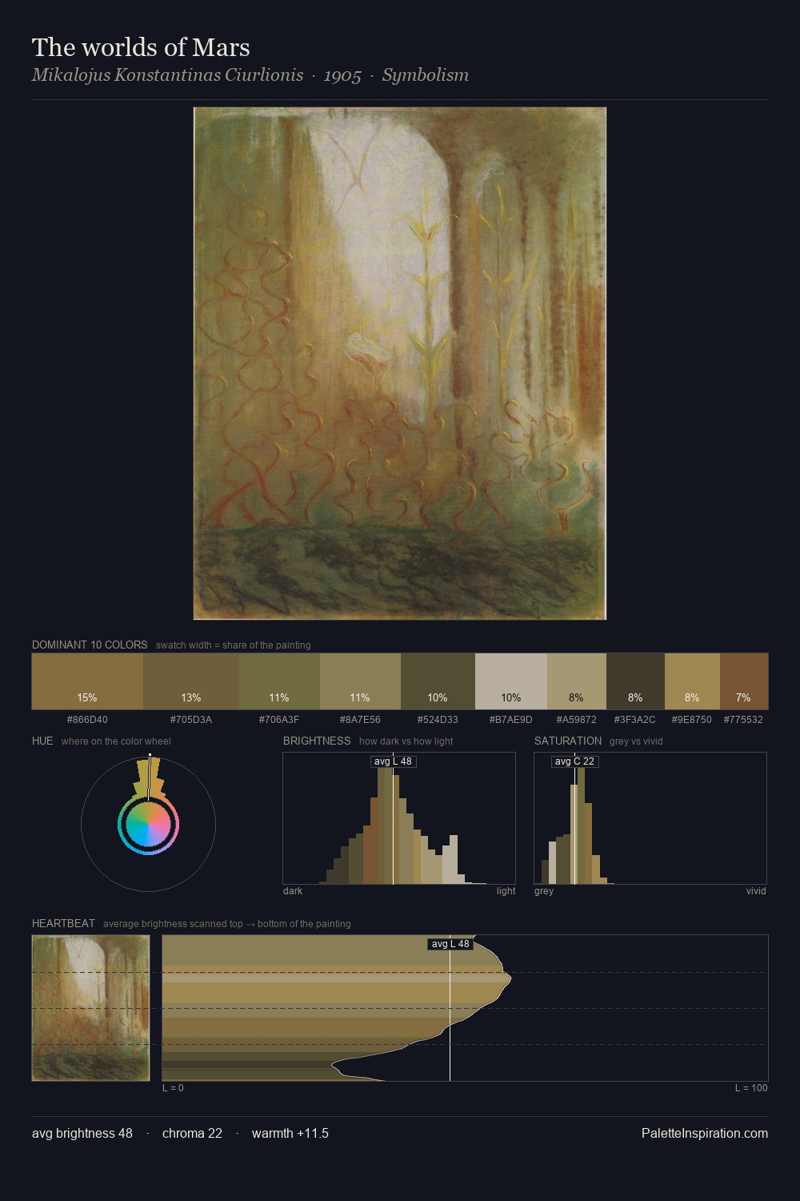The width and height of the screenshot is (800, 1201).
Task: Click the 'L = 100' axis label
Action: [751, 1088]
